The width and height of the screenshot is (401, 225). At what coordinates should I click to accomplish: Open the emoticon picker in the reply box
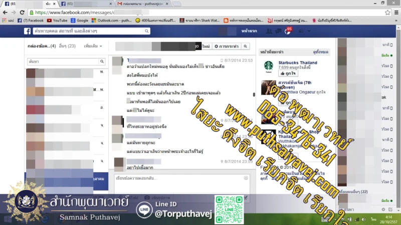(246, 178)
